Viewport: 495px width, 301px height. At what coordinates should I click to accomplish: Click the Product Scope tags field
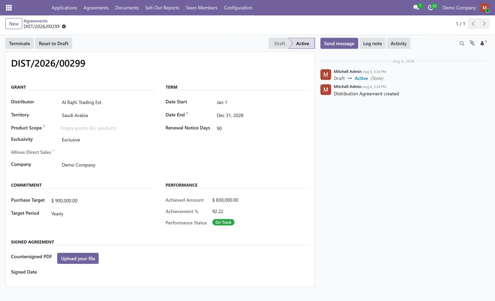tap(107, 128)
